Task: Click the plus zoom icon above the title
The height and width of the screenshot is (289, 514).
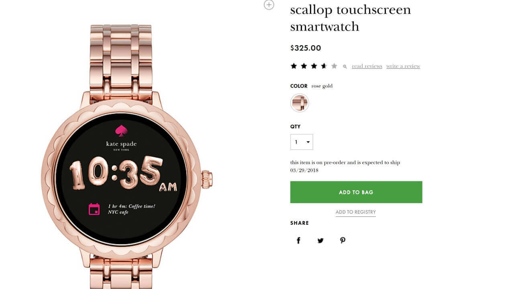Action: tap(269, 5)
